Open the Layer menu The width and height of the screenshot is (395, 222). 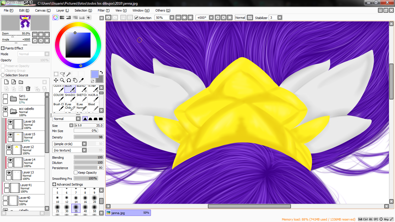pyautogui.click(x=62, y=10)
